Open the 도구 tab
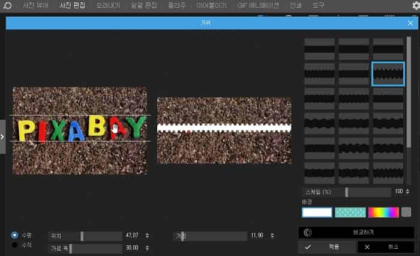This screenshot has height=256, width=420. (x=318, y=5)
